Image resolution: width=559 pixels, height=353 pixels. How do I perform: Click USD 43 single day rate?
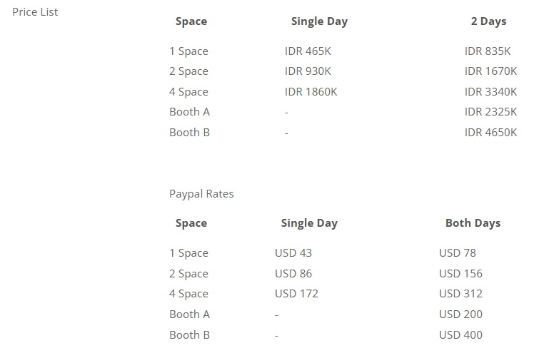click(x=293, y=253)
